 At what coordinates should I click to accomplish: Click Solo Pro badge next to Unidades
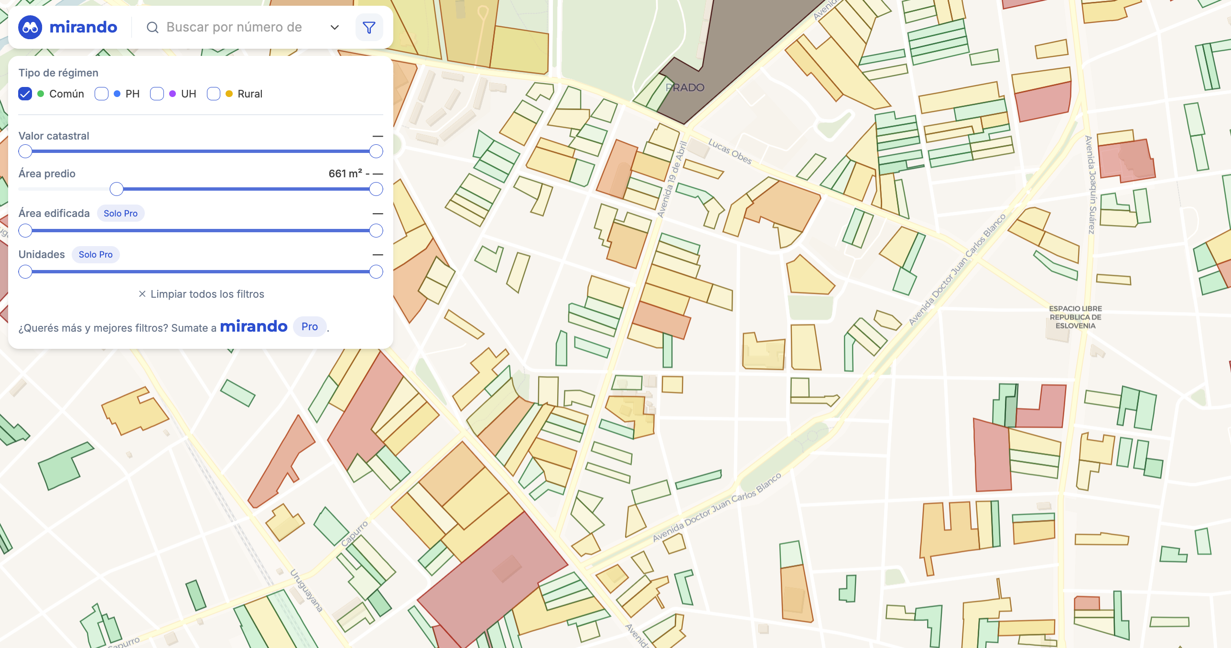(x=96, y=255)
